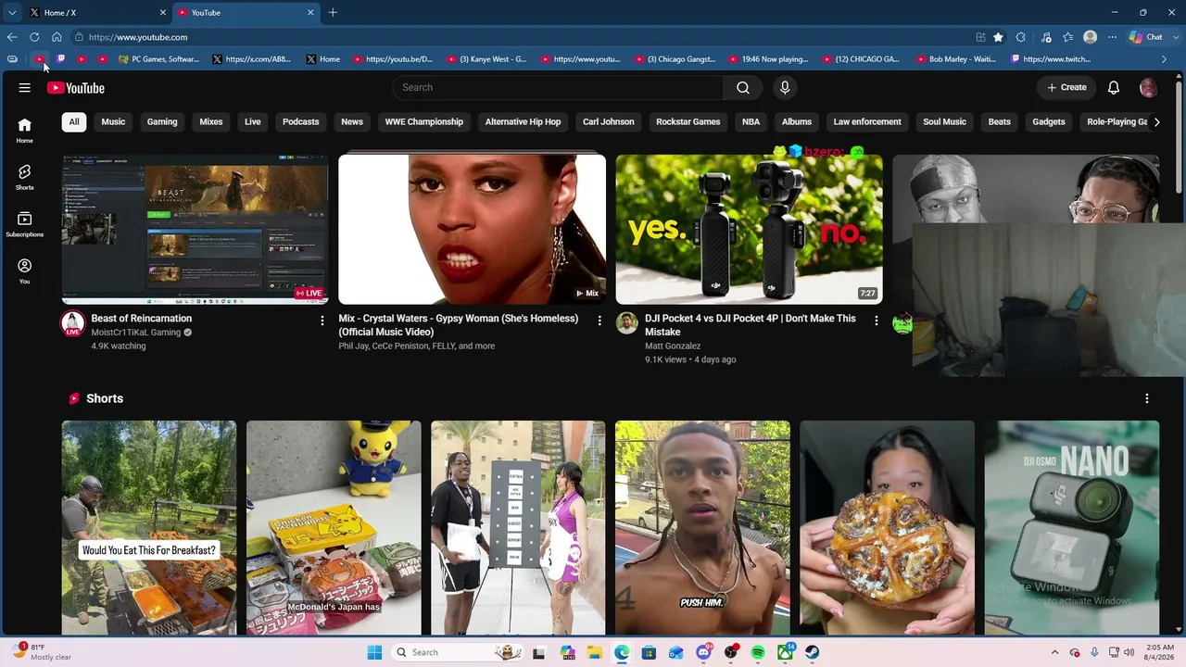Play the Crystal Waters Gypsy Woman thumbnail
This screenshot has height=667, width=1186.
[x=472, y=229]
